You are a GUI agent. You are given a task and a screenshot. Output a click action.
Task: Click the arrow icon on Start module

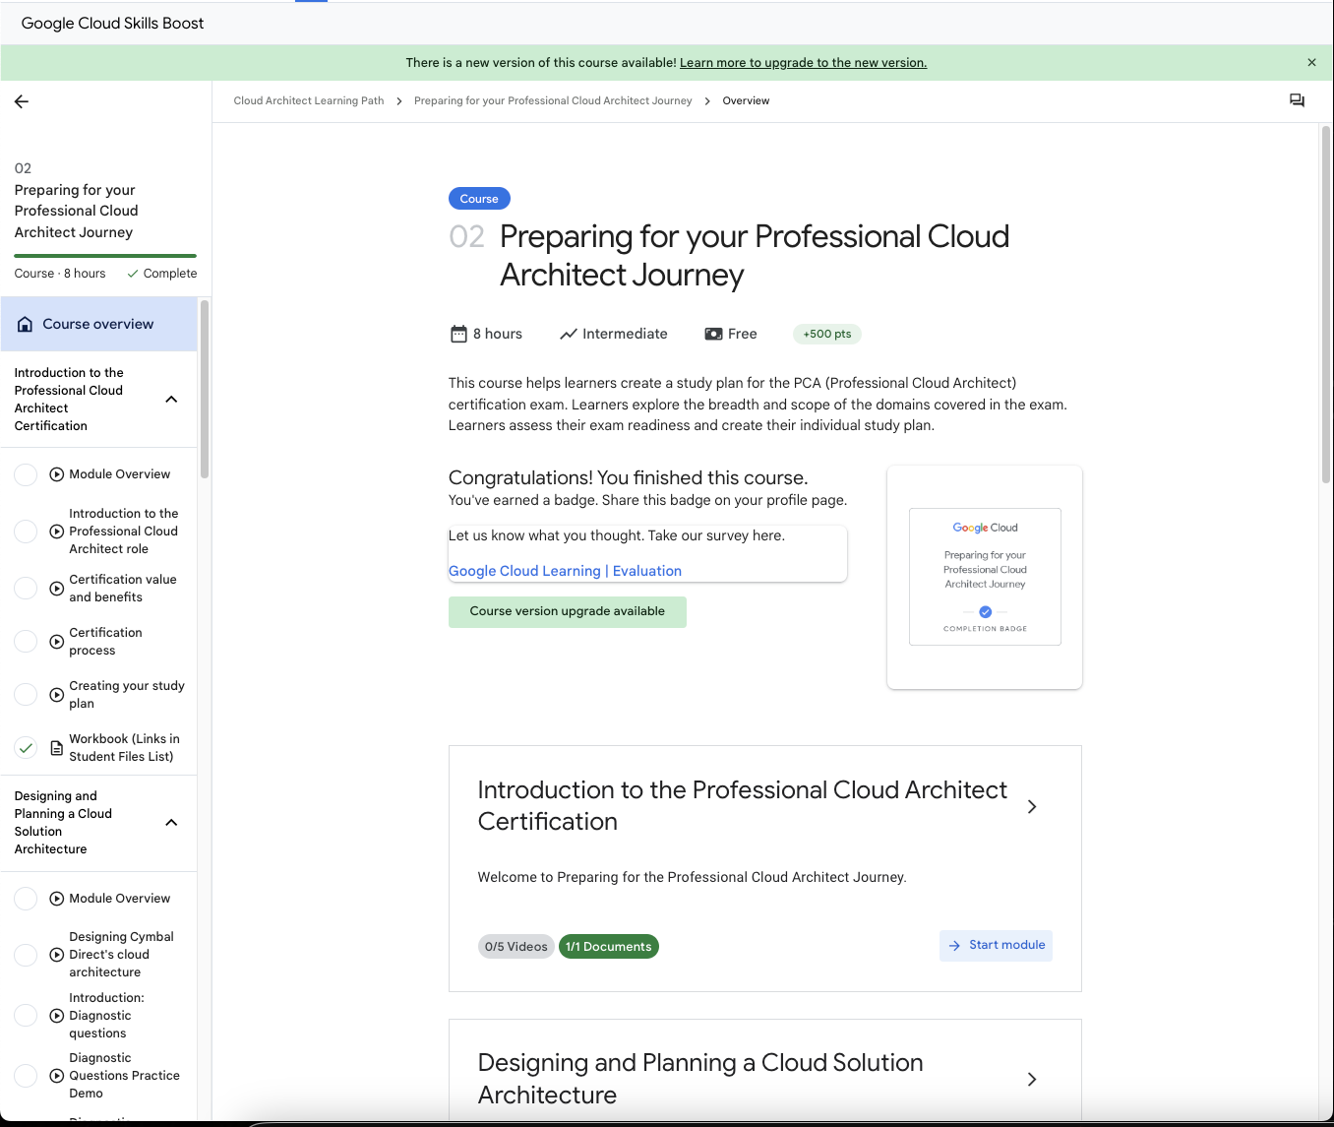click(x=954, y=946)
